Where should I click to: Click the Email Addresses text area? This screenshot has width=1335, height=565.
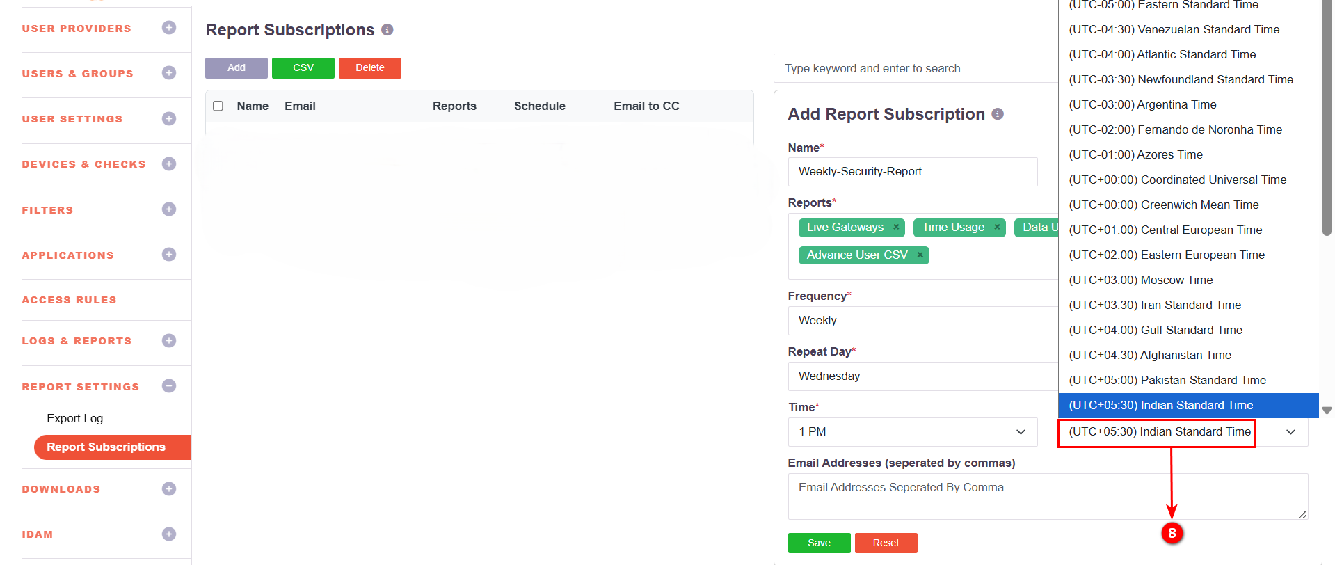point(1047,496)
